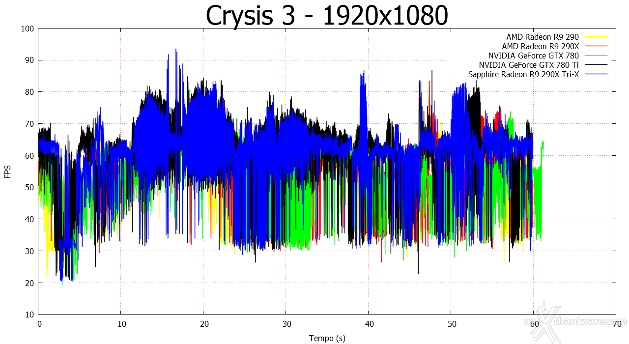Click the time axis tick value 10

[121, 324]
